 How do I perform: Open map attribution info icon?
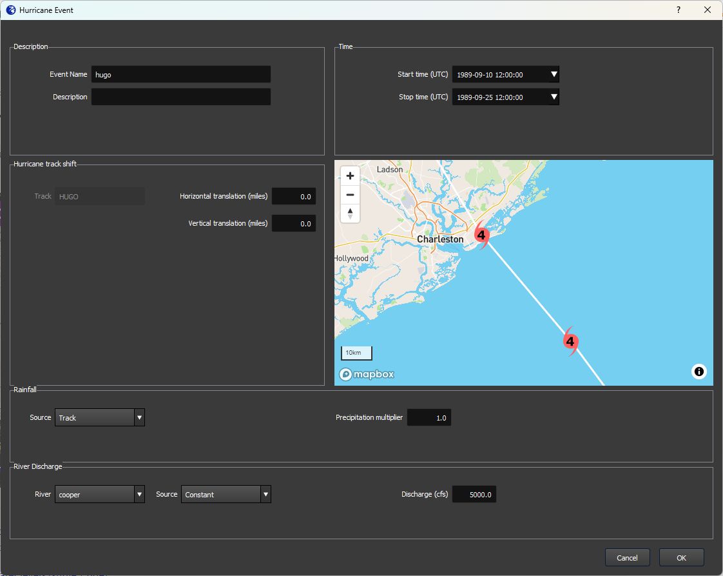[699, 371]
